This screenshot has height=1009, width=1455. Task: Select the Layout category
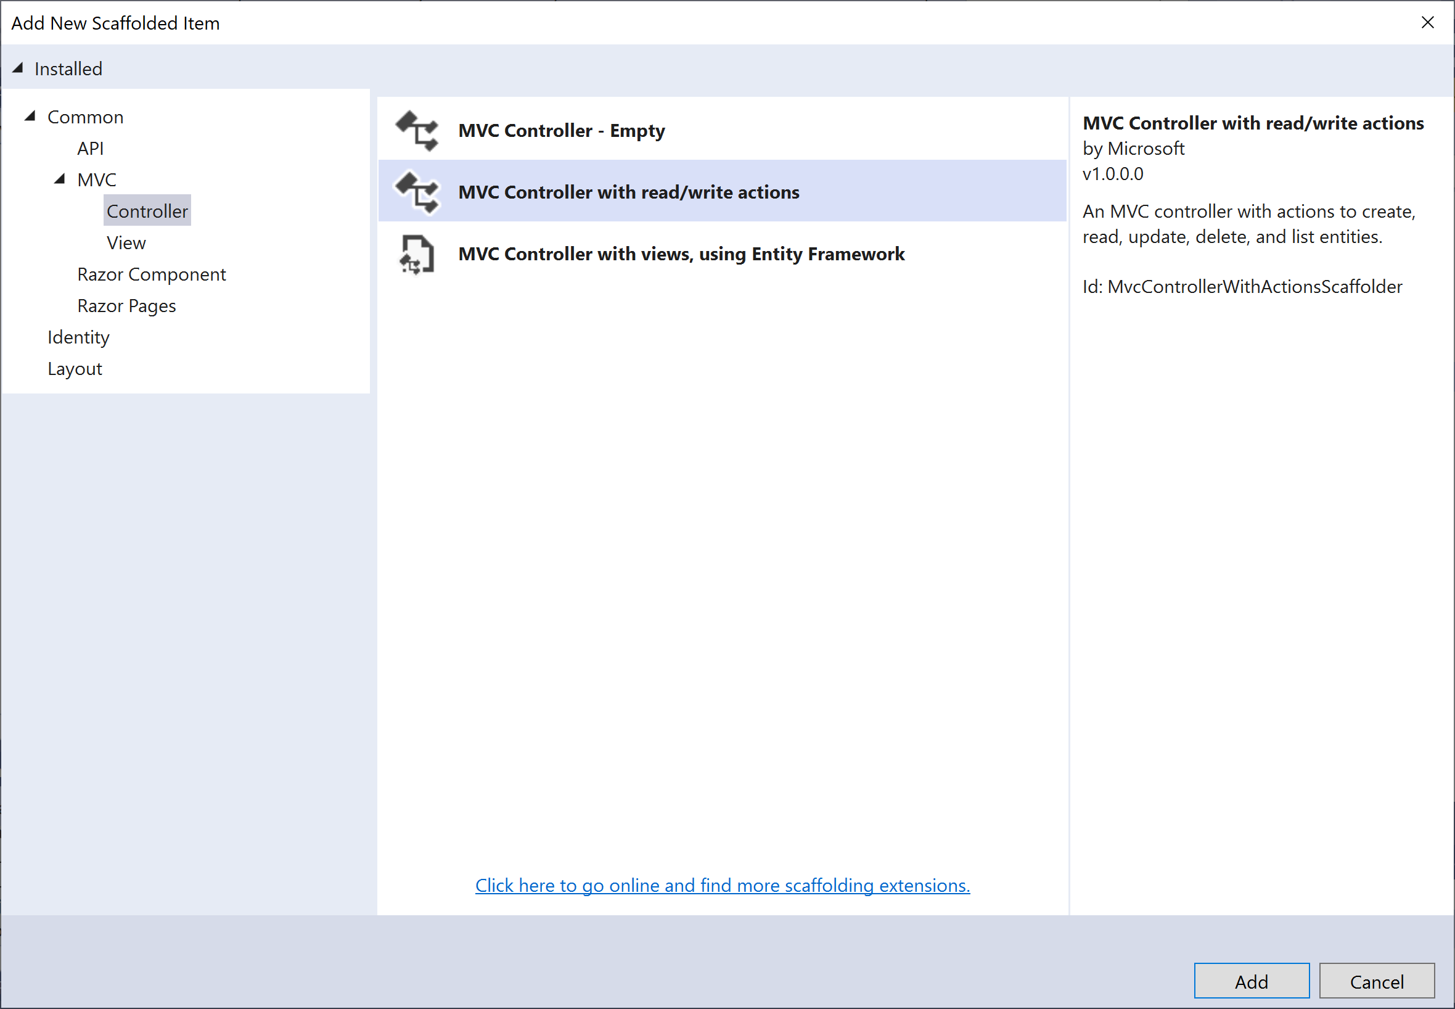(75, 369)
